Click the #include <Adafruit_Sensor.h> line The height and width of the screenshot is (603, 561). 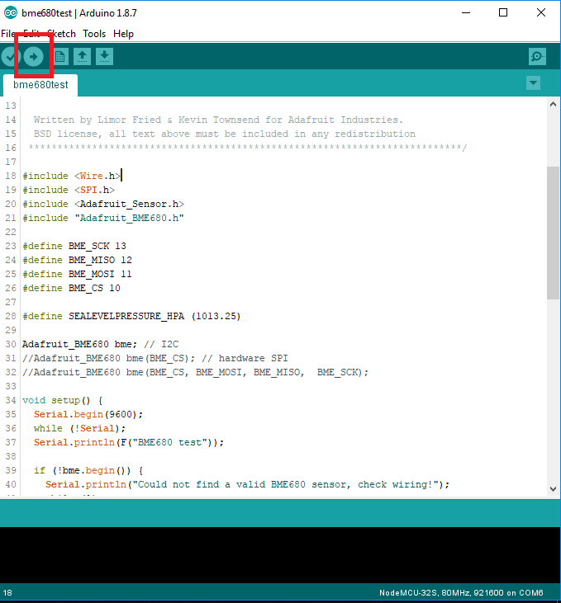103,204
